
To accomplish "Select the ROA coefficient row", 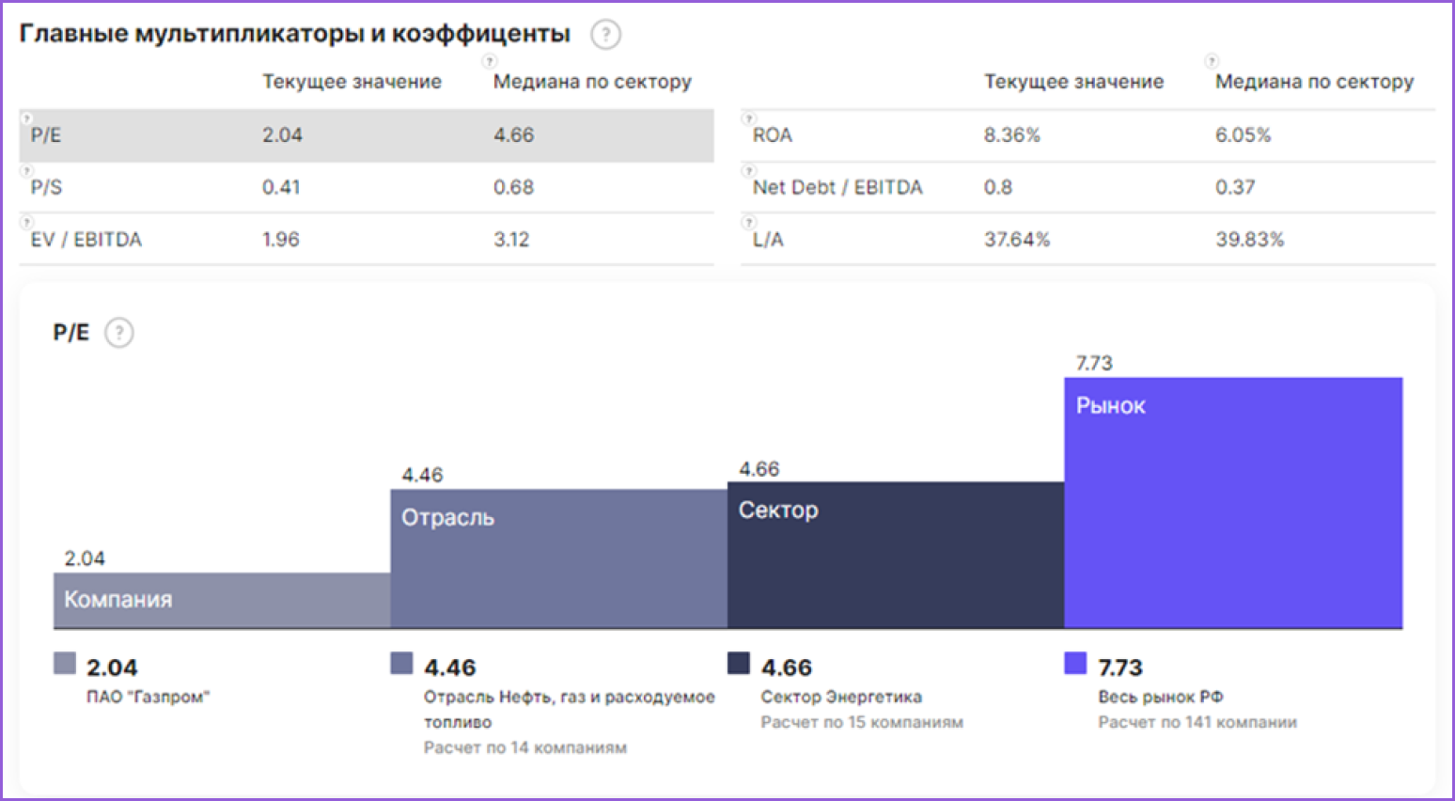I will pos(1087,135).
